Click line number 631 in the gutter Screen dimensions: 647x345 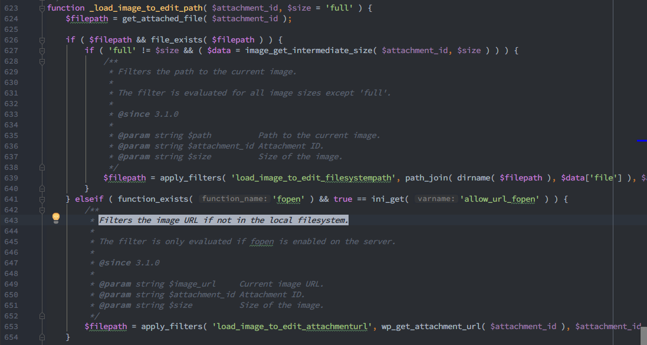(x=11, y=93)
